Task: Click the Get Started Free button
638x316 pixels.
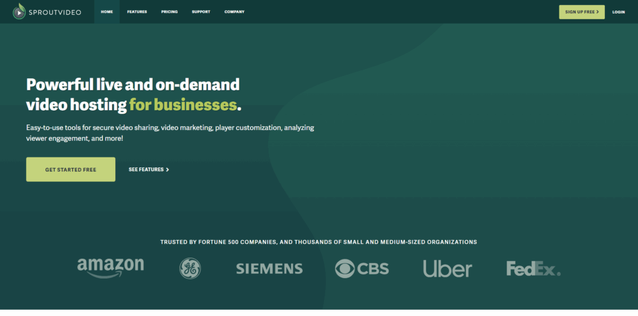Action: click(x=71, y=169)
